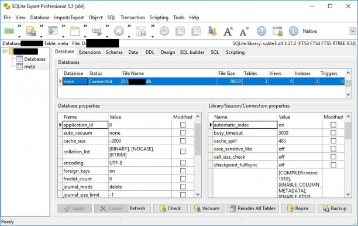Viewport: 358px width, 226px height.
Task: Toggle Modified checkbox for auto_vacuum
Action: click(183, 133)
